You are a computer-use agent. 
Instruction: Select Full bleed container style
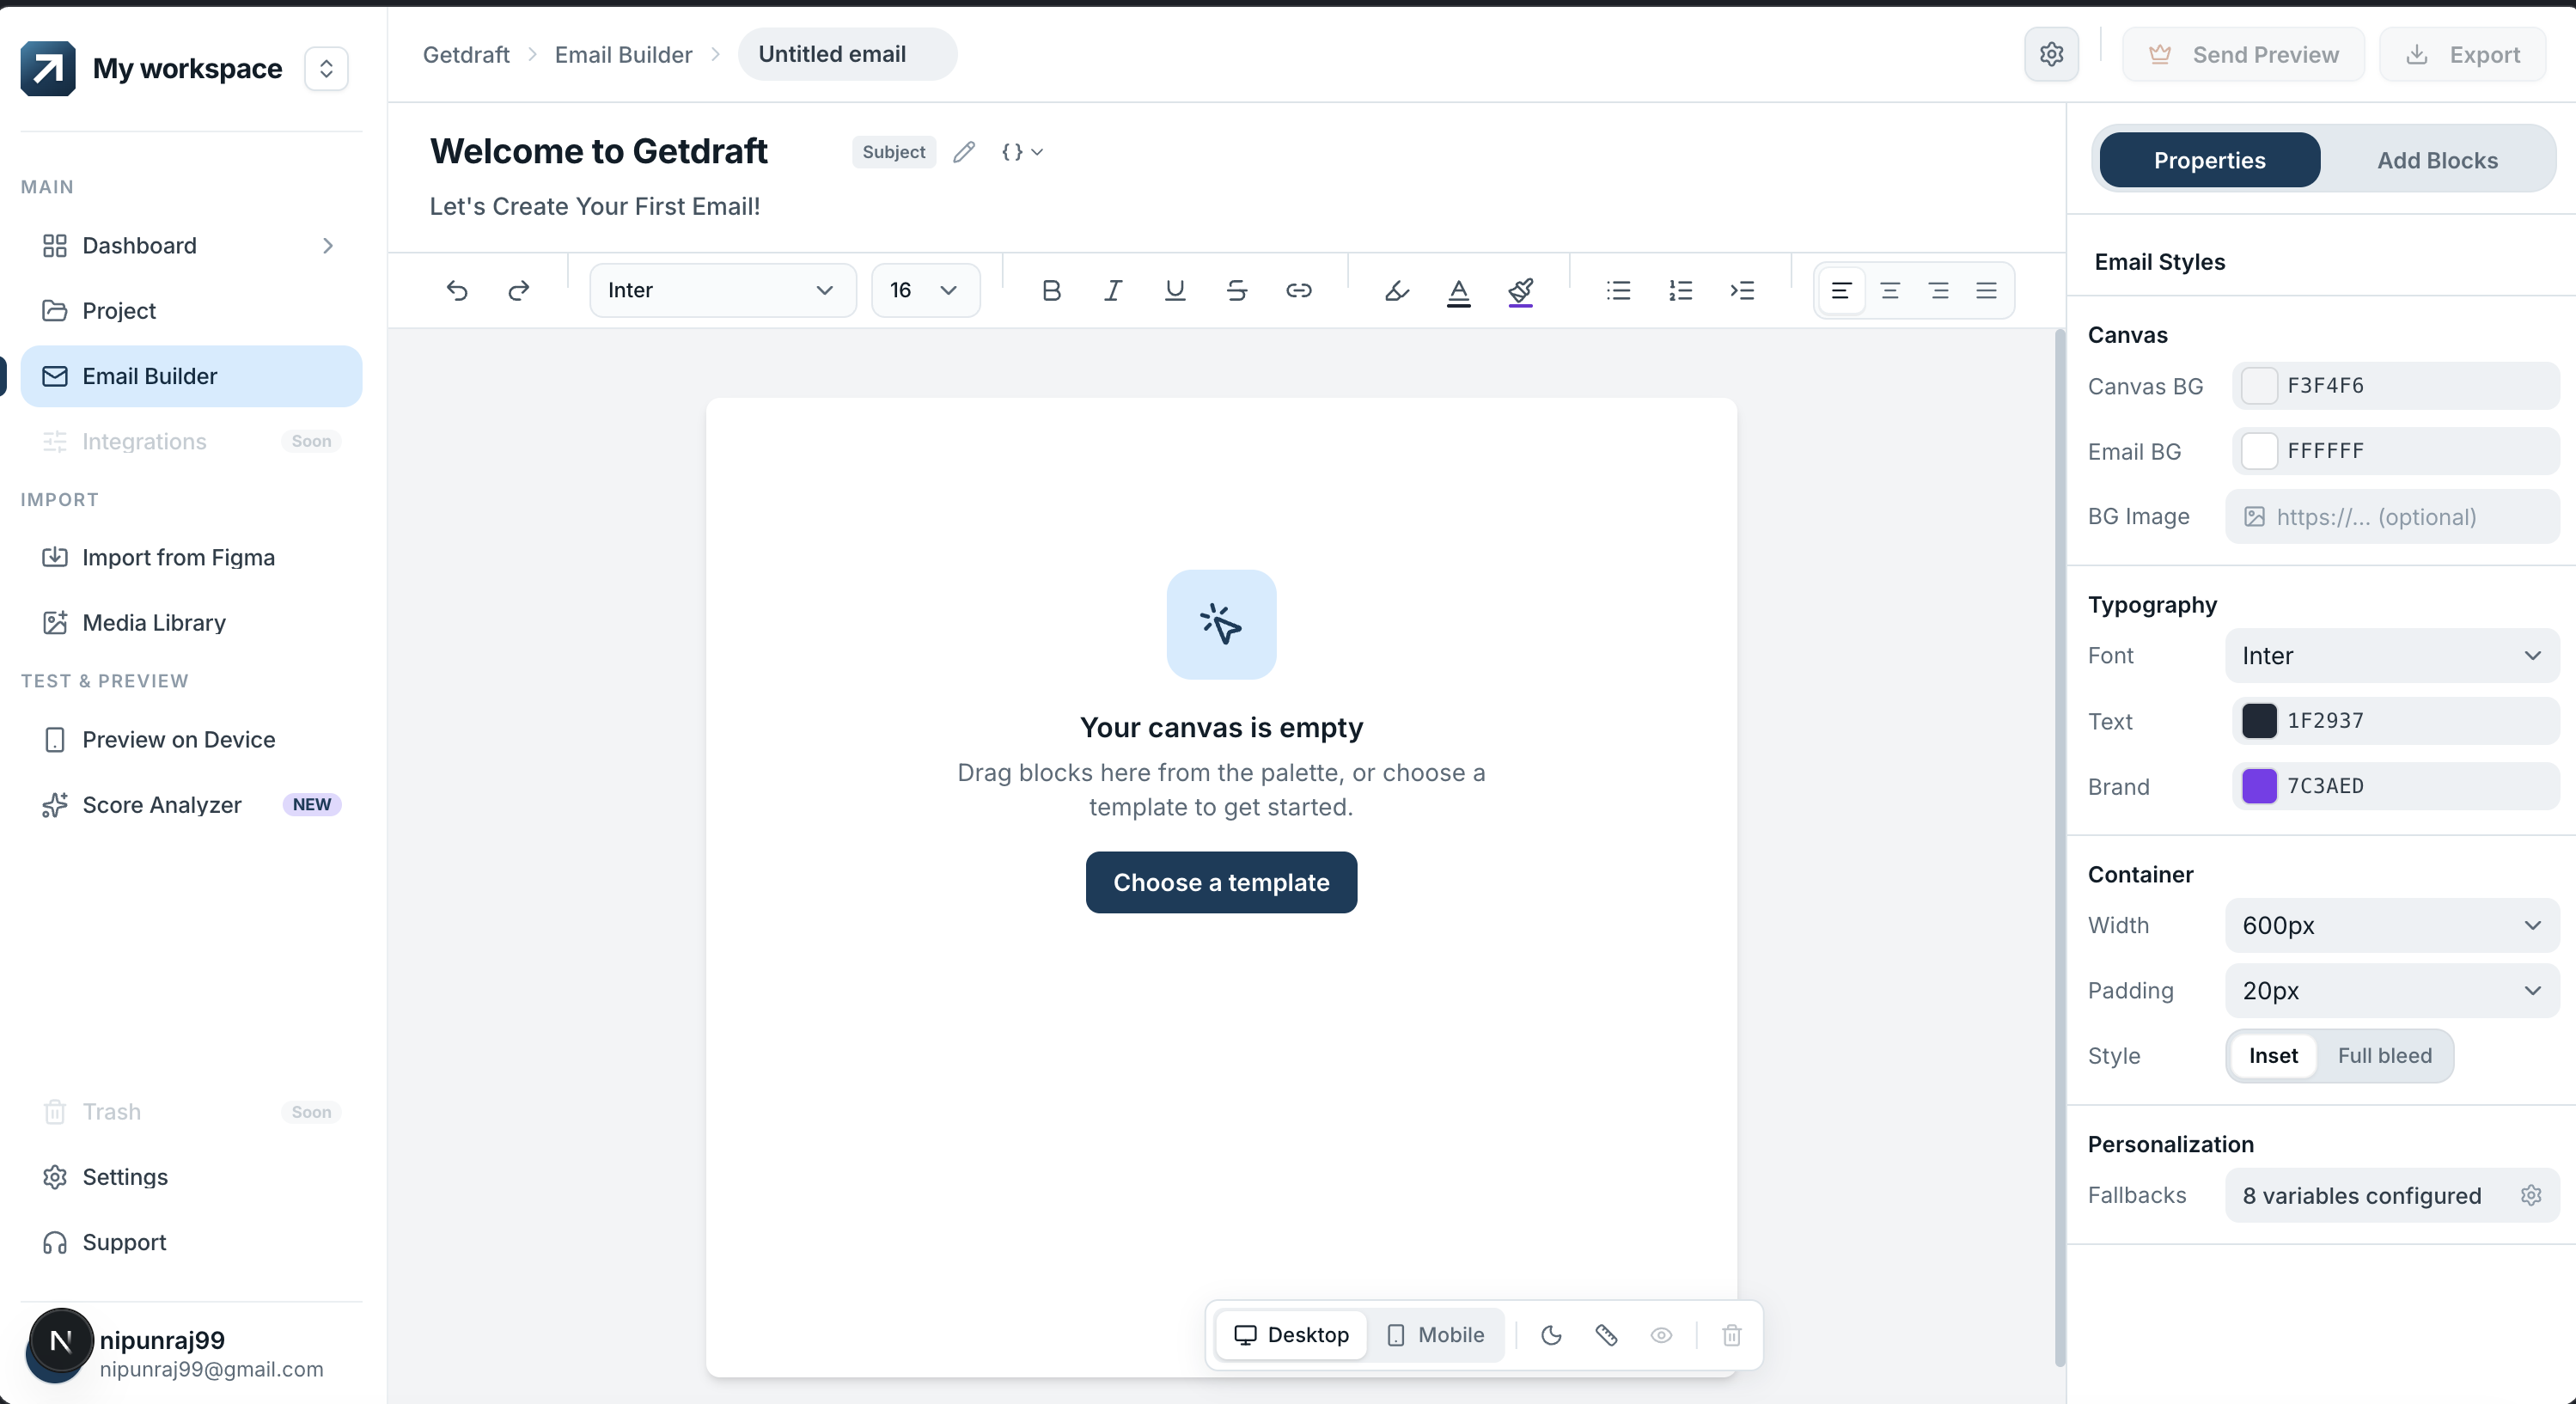pos(2384,1056)
